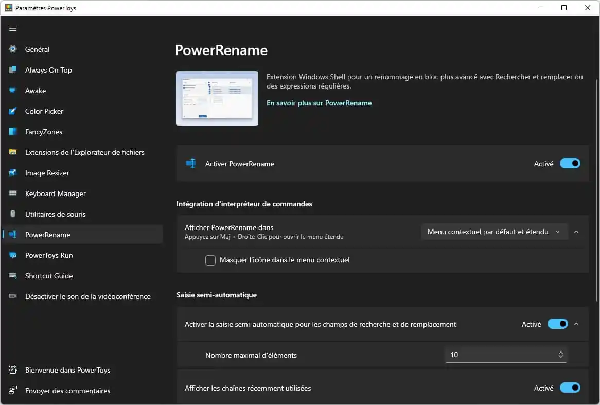600x405 pixels.
Task: Select PowerRename in the sidebar
Action: (x=83, y=234)
